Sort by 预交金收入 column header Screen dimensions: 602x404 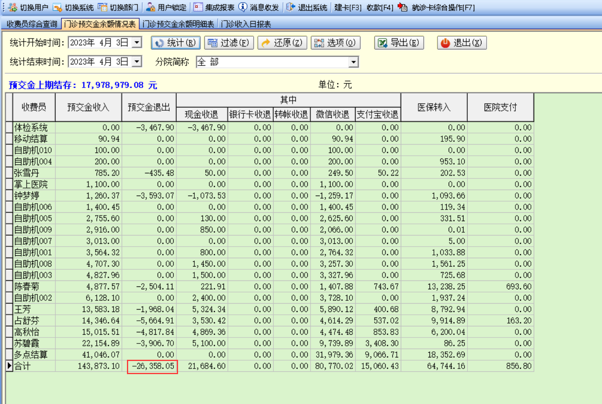[88, 107]
